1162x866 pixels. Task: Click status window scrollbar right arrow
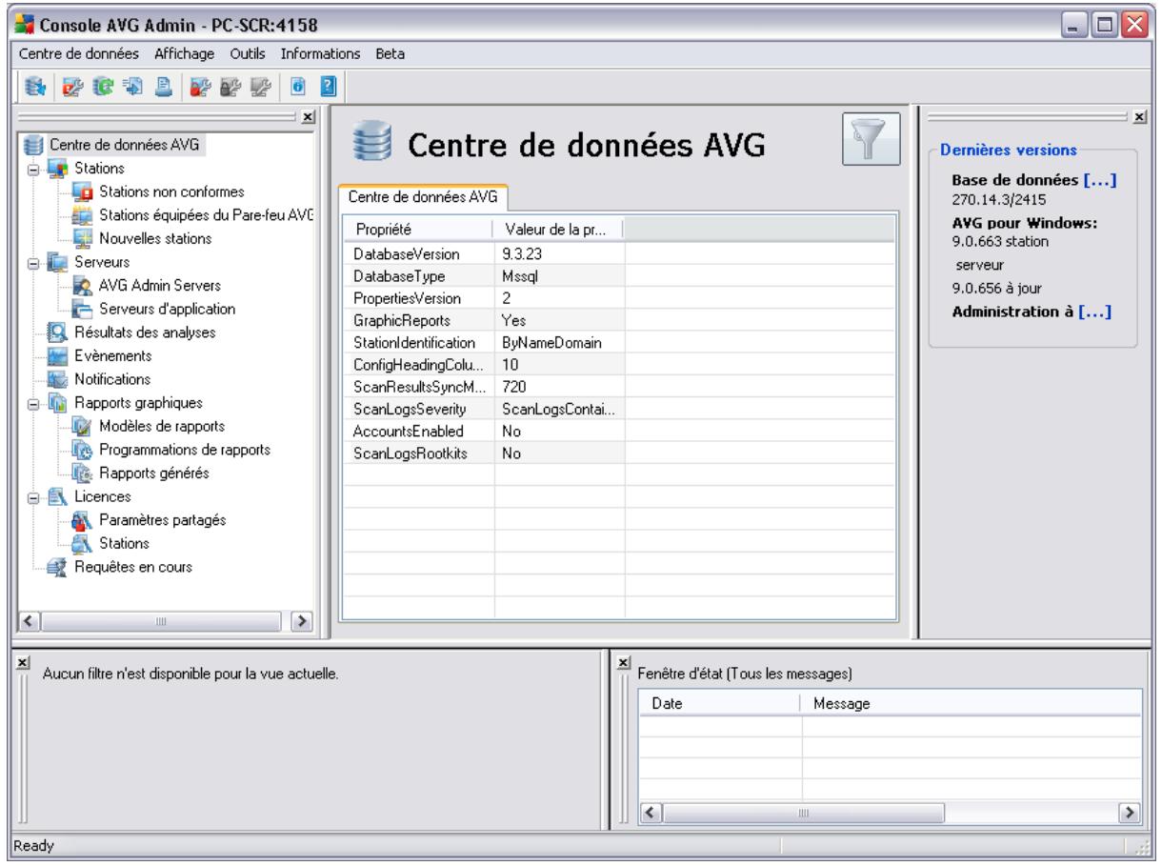tap(1132, 815)
